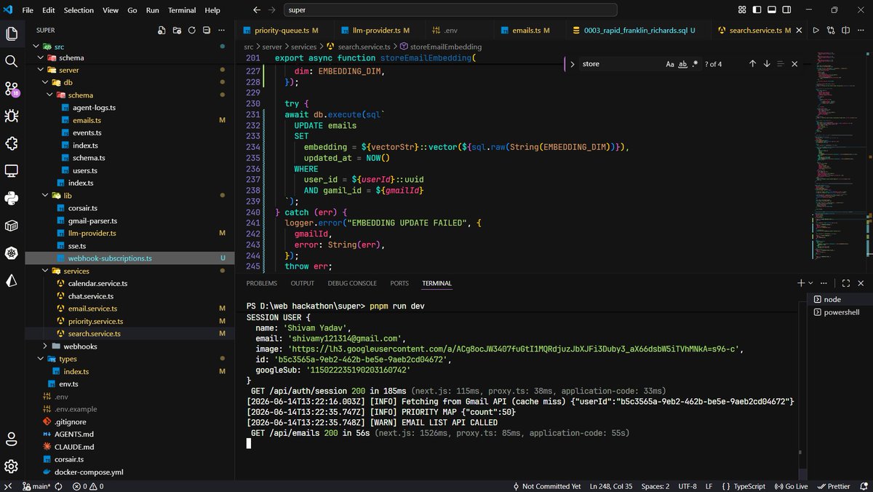Collapse the lib folder
Image resolution: width=873 pixels, height=492 pixels.
(x=45, y=196)
